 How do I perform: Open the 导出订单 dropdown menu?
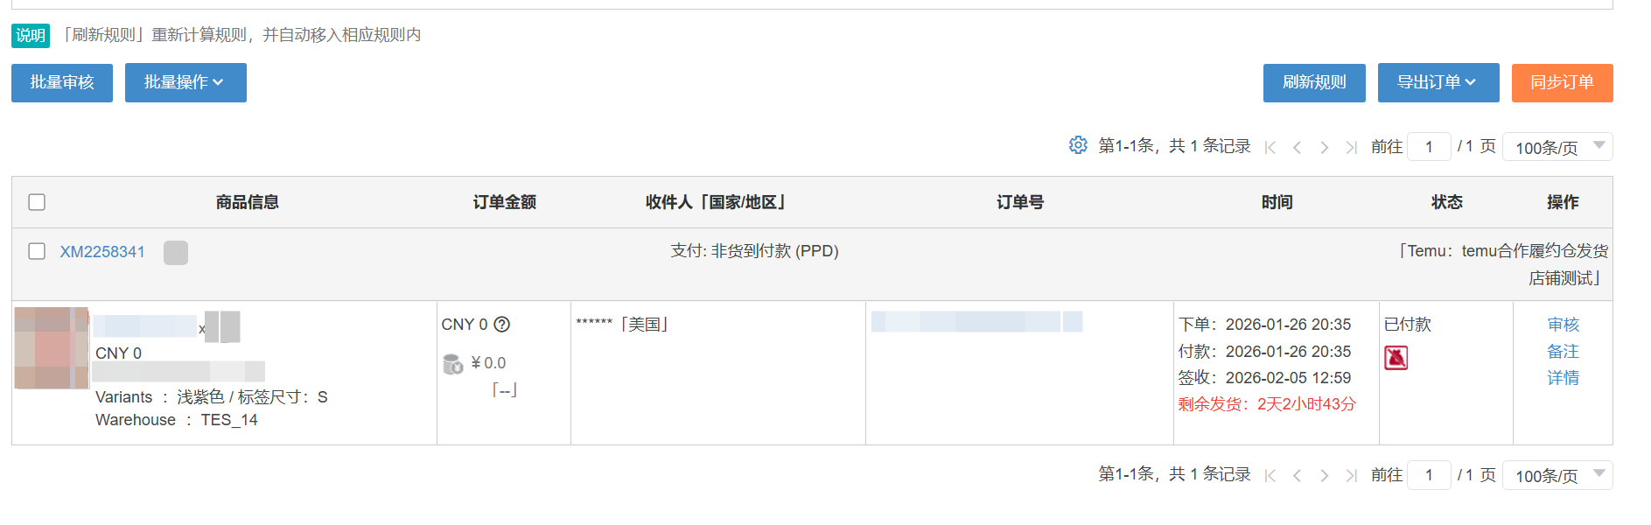tap(1438, 82)
